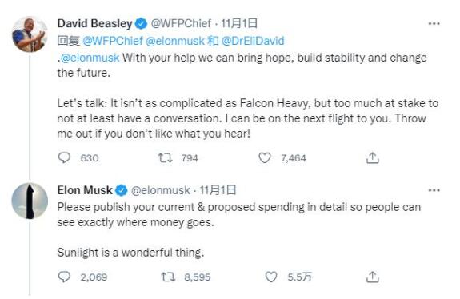Image resolution: width=460 pixels, height=299 pixels.
Task: Open Elon Musk's rocket profile picture
Action: click(x=30, y=201)
